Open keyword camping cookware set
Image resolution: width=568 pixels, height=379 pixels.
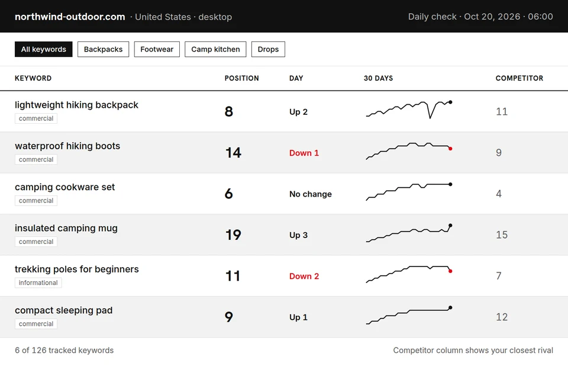pos(65,187)
